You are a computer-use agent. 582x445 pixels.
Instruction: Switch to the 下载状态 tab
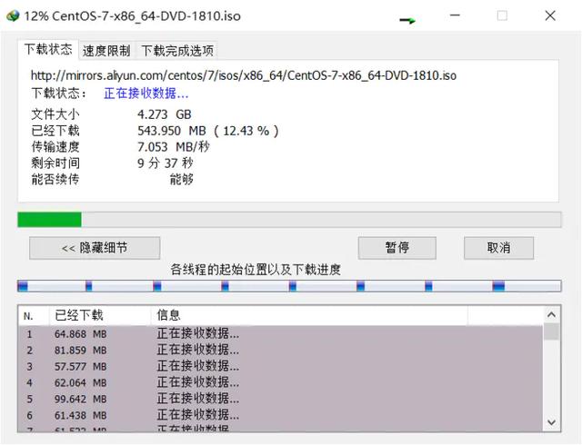[48, 49]
